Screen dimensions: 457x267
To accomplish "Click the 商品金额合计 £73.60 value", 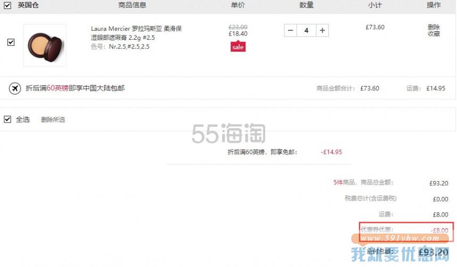I will [x=370, y=89].
